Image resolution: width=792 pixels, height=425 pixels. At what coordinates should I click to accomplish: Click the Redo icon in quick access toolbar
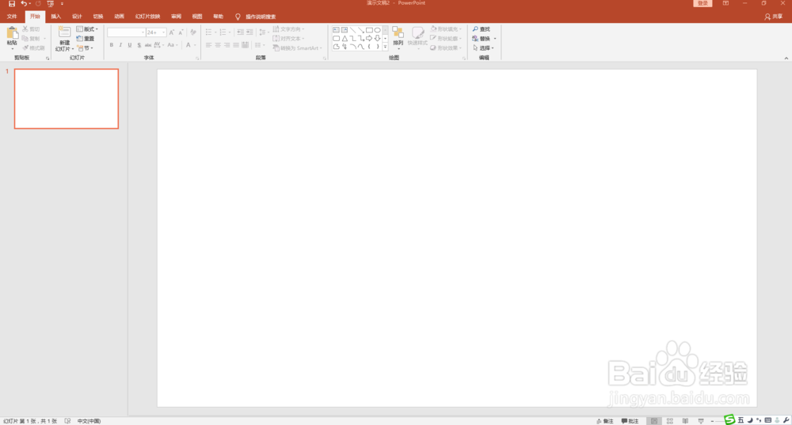tap(38, 3)
